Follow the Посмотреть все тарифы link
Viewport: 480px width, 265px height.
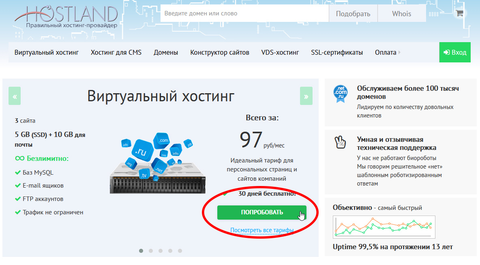point(262,230)
